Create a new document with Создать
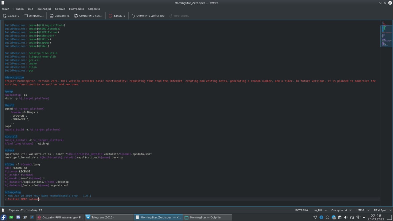Image resolution: width=393 pixels, height=221 pixels. (11, 16)
